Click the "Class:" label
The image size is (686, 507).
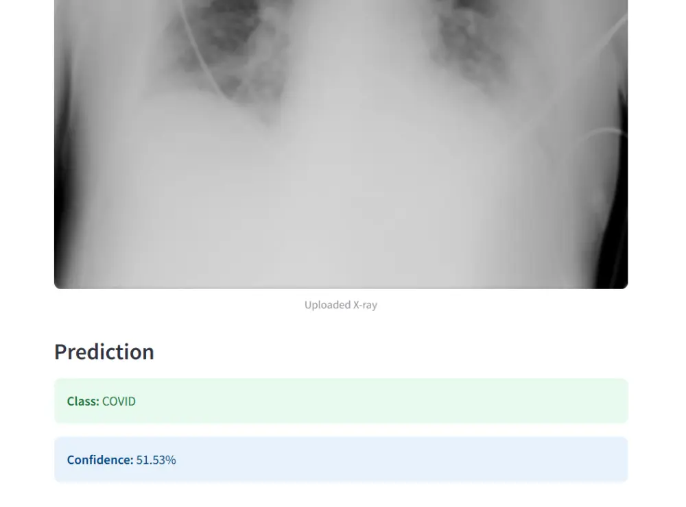83,401
